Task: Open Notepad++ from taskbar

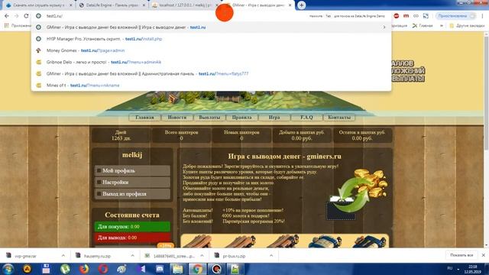Action: (x=235, y=269)
